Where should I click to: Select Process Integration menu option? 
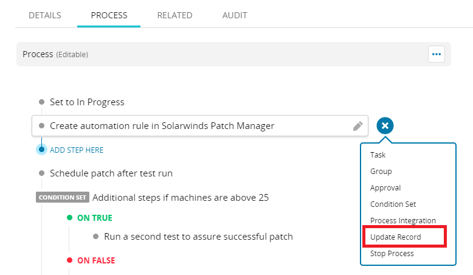[x=402, y=221]
